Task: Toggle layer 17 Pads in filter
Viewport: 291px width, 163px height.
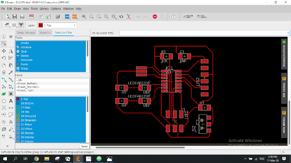Action: 51,107
